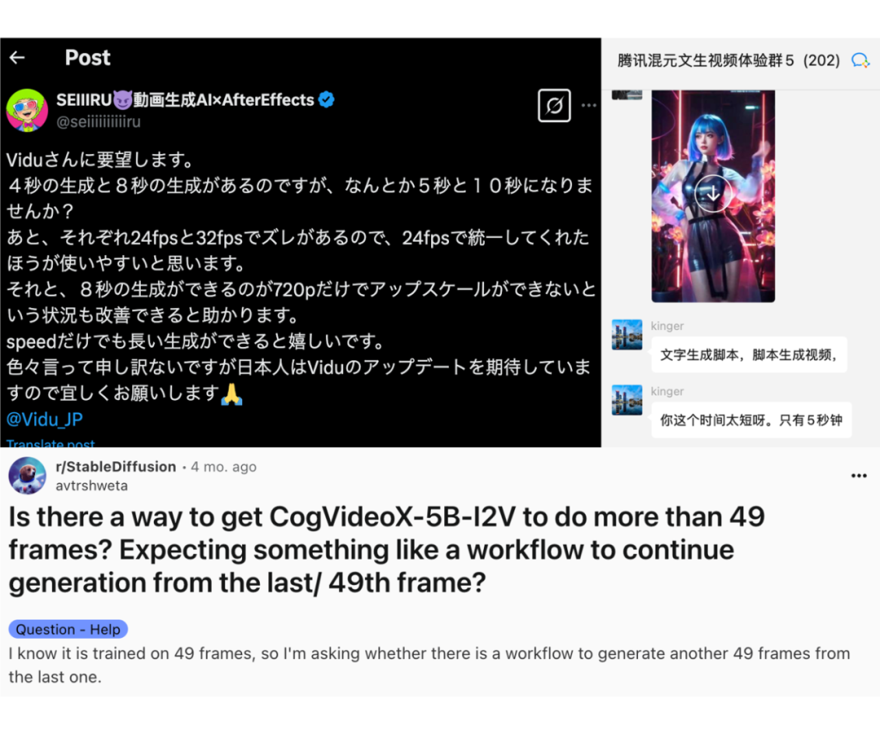Open the three-dot menu on the SEIIIRU post
The width and height of the screenshot is (880, 734).
tap(589, 105)
